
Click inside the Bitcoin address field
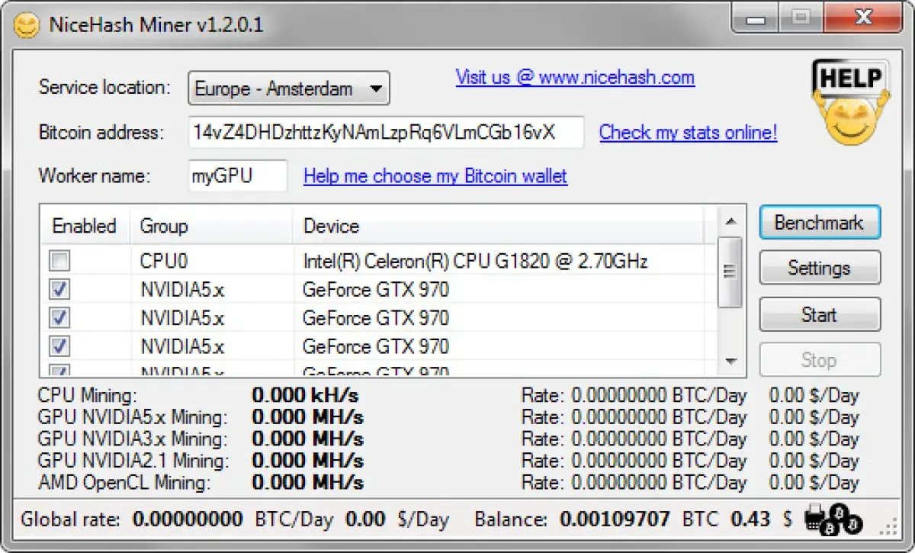[x=389, y=133]
